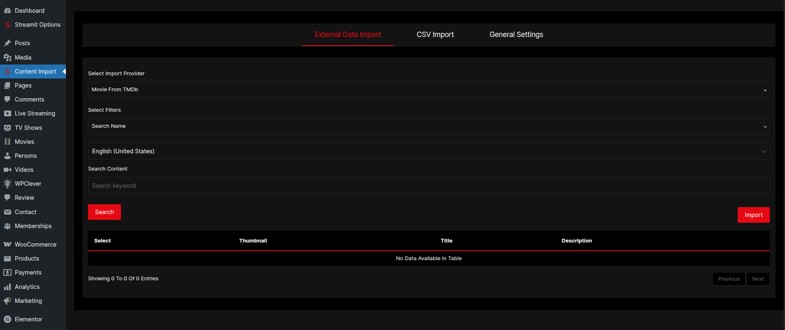Click the Movies film strip icon

(7, 142)
